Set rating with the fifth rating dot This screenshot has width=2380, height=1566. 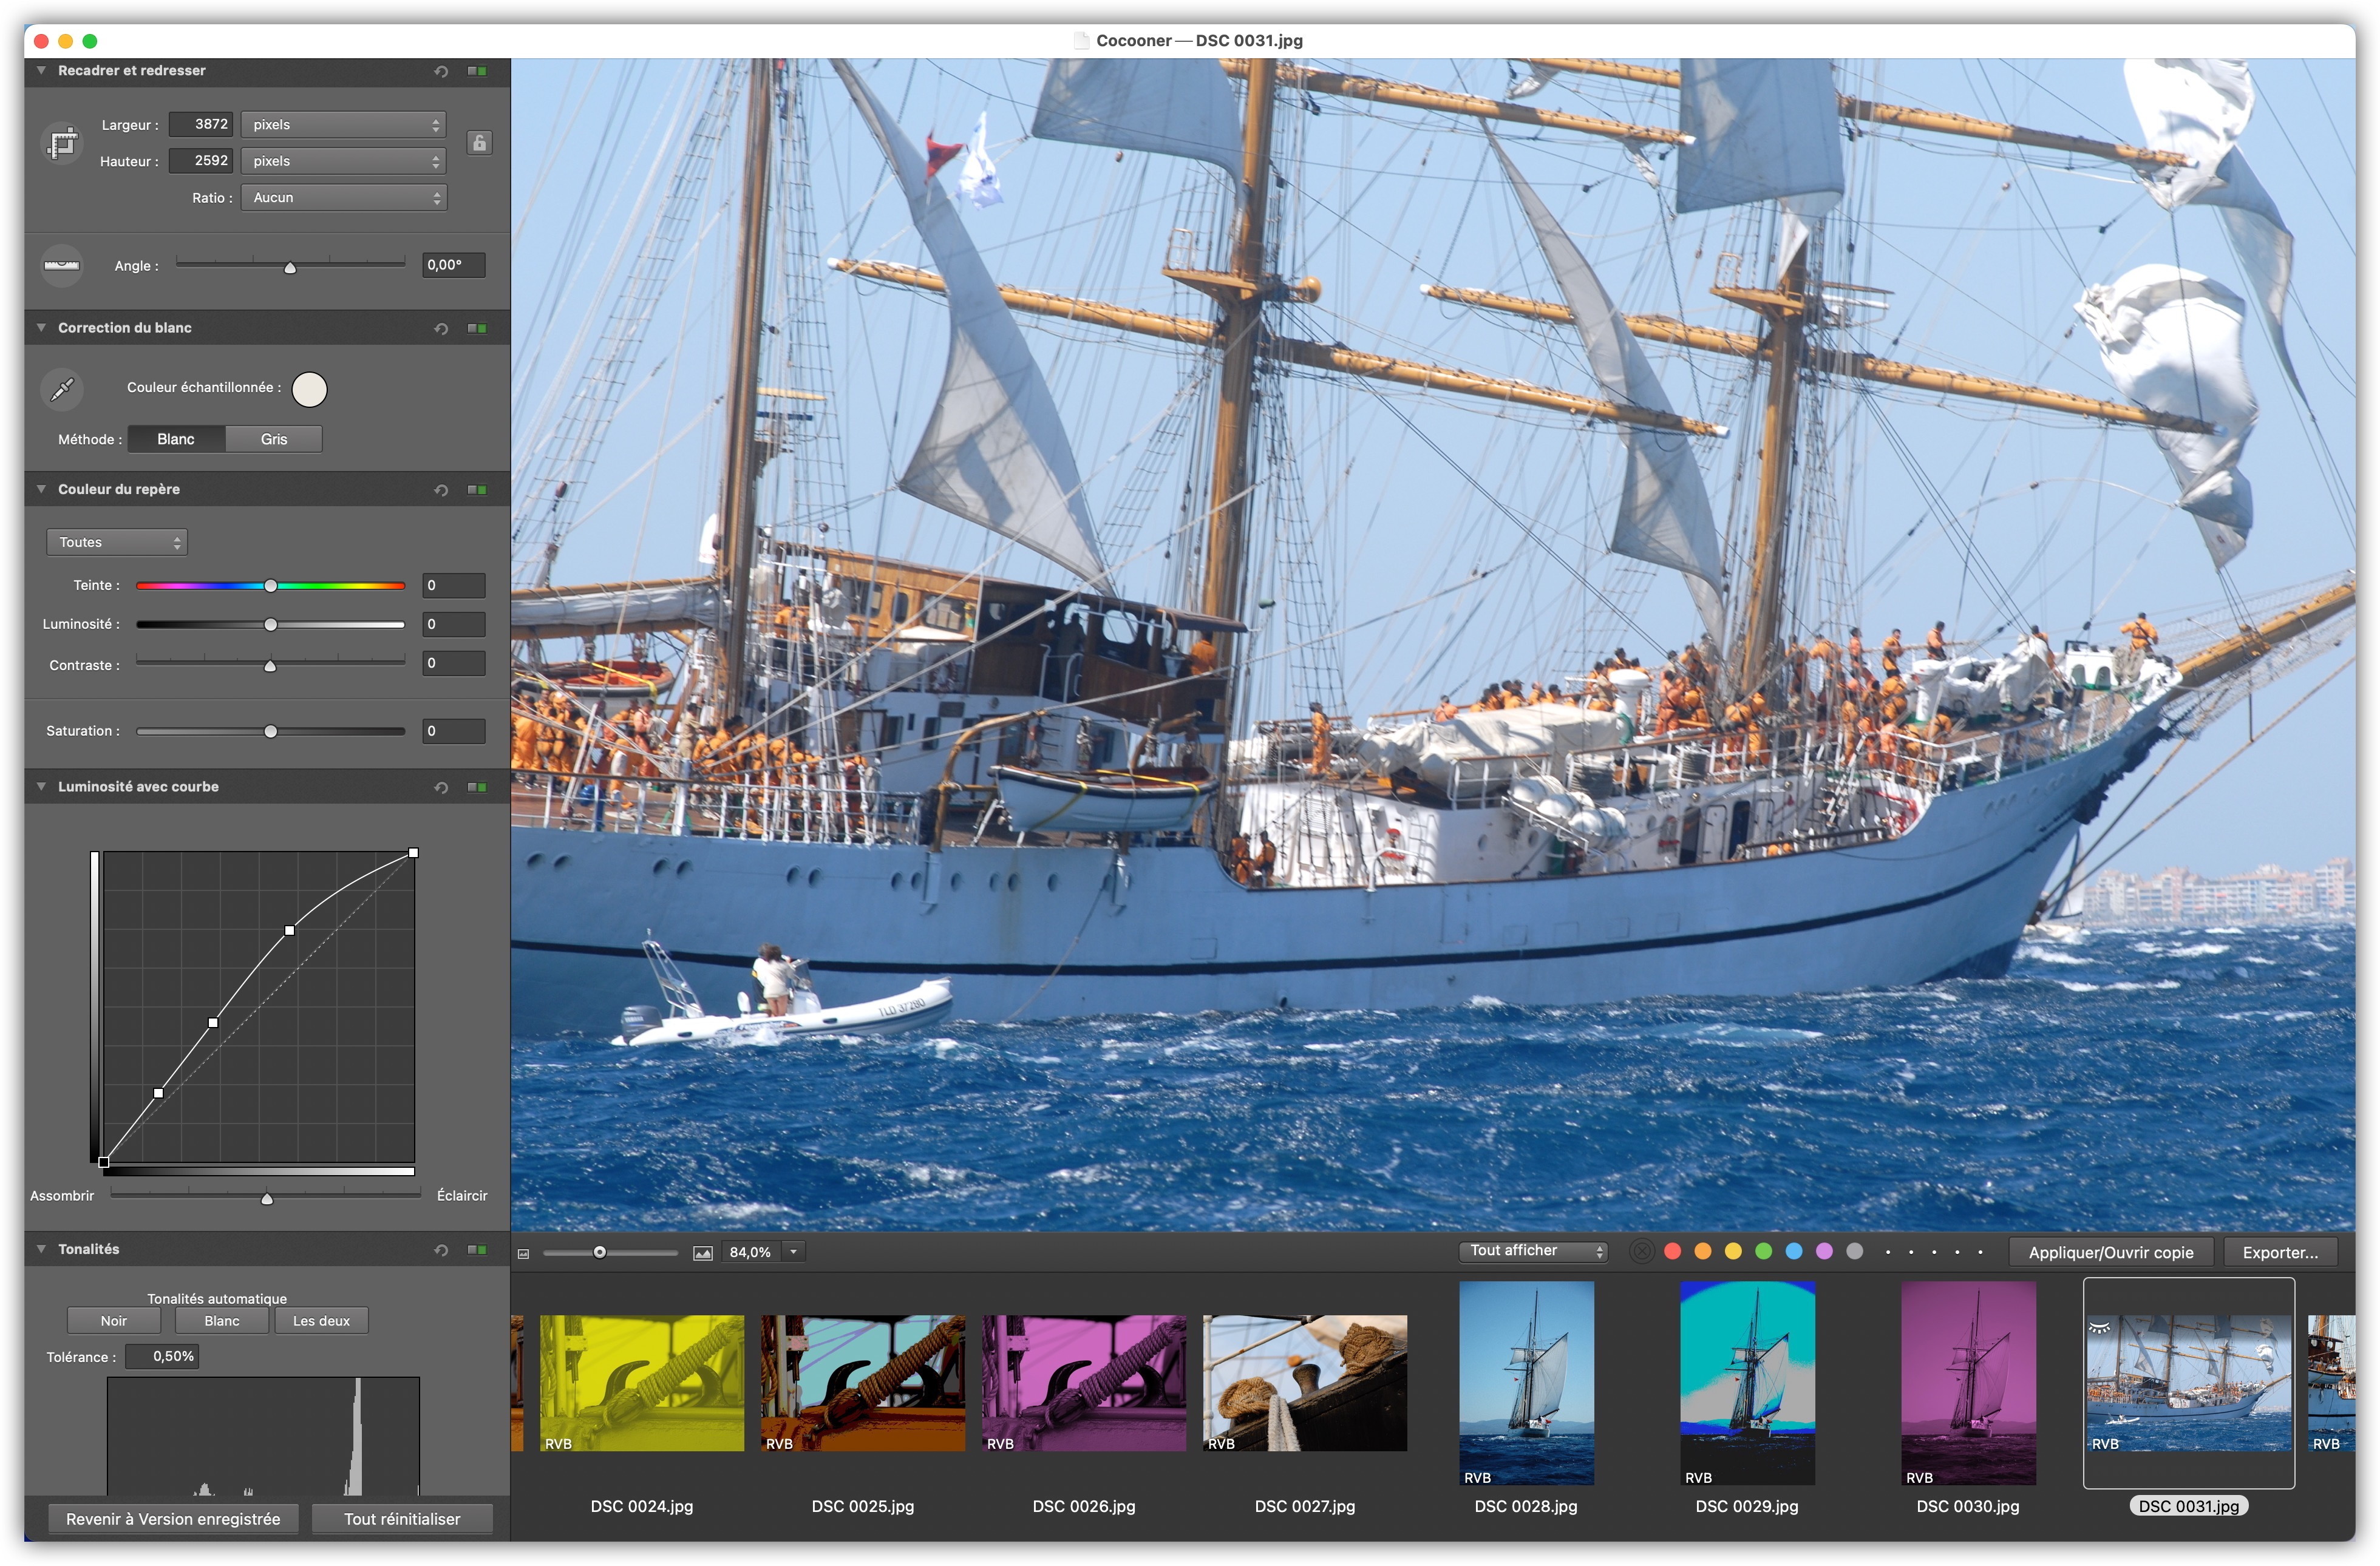tap(1980, 1253)
